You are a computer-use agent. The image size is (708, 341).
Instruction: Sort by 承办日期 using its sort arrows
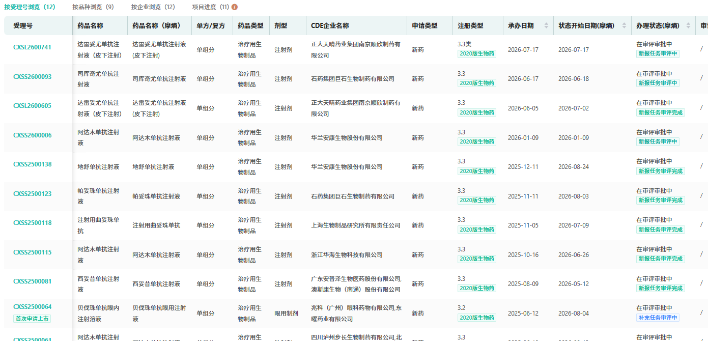547,25
